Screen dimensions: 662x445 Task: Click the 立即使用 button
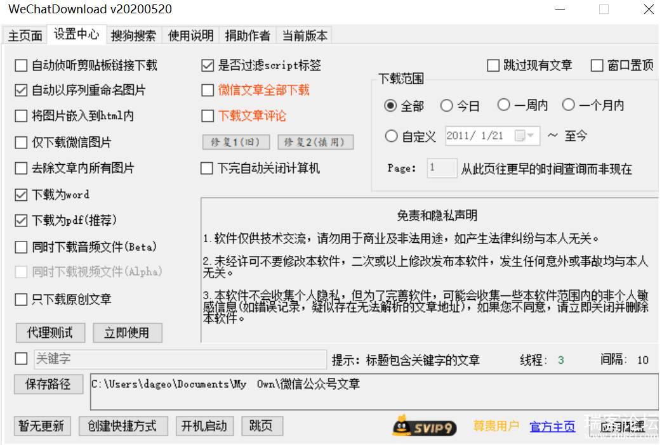127,333
